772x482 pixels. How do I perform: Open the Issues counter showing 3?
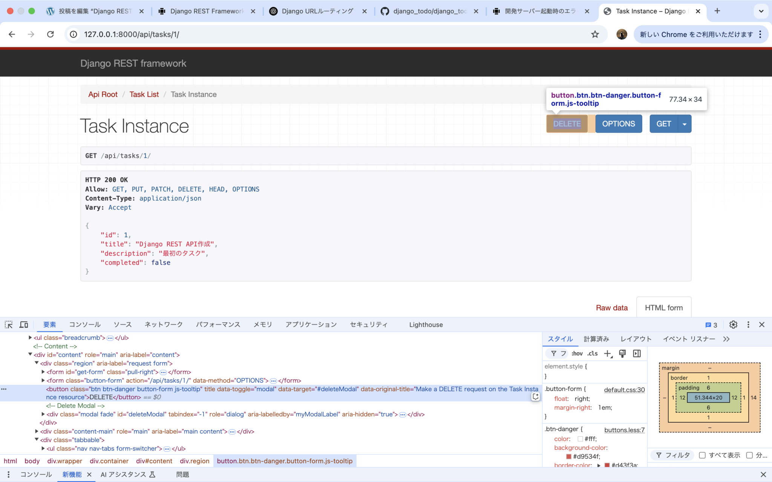[711, 324]
